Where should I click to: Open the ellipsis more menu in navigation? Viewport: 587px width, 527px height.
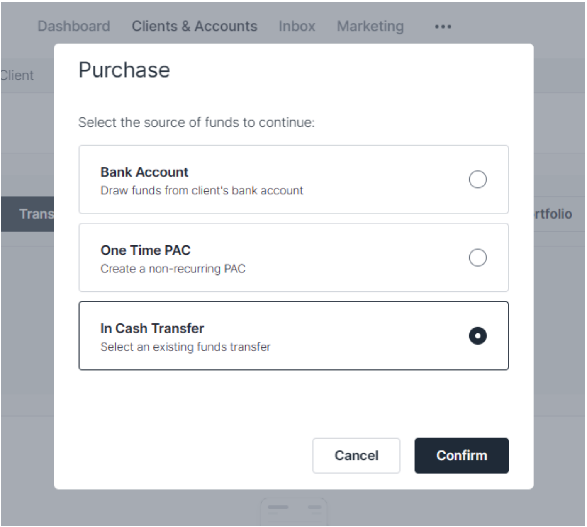(x=443, y=27)
